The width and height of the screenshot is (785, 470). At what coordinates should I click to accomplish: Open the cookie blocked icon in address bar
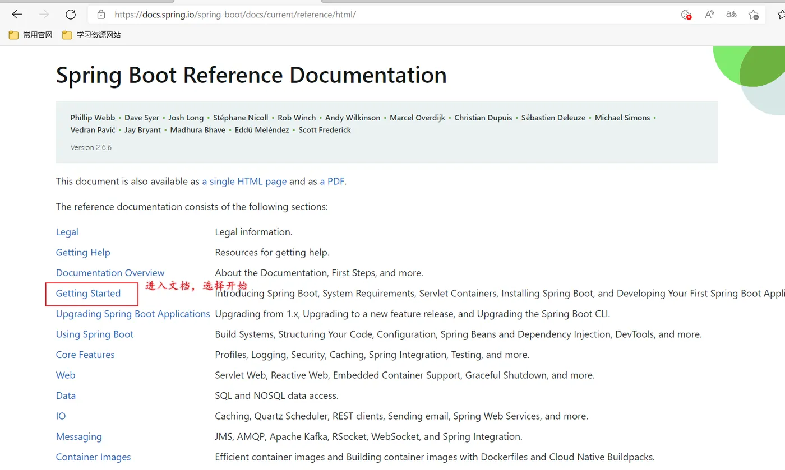tap(686, 15)
